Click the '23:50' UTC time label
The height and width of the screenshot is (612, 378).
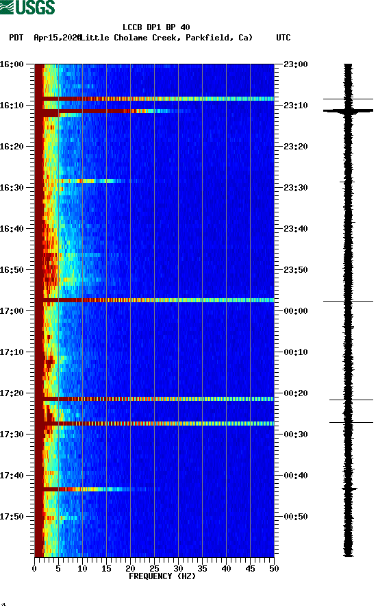point(296,270)
